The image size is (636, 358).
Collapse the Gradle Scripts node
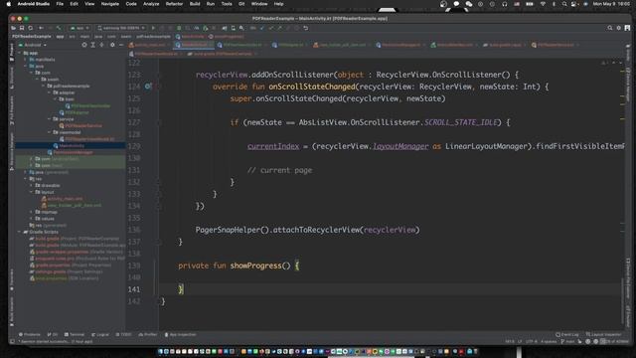coord(20,232)
